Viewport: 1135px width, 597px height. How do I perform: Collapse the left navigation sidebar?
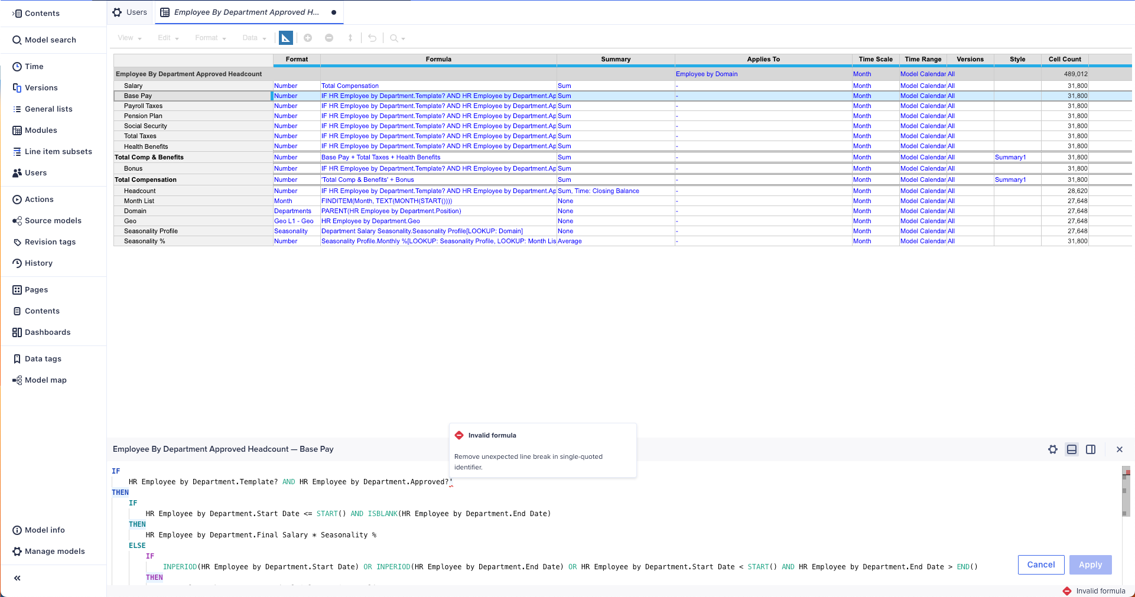point(17,578)
